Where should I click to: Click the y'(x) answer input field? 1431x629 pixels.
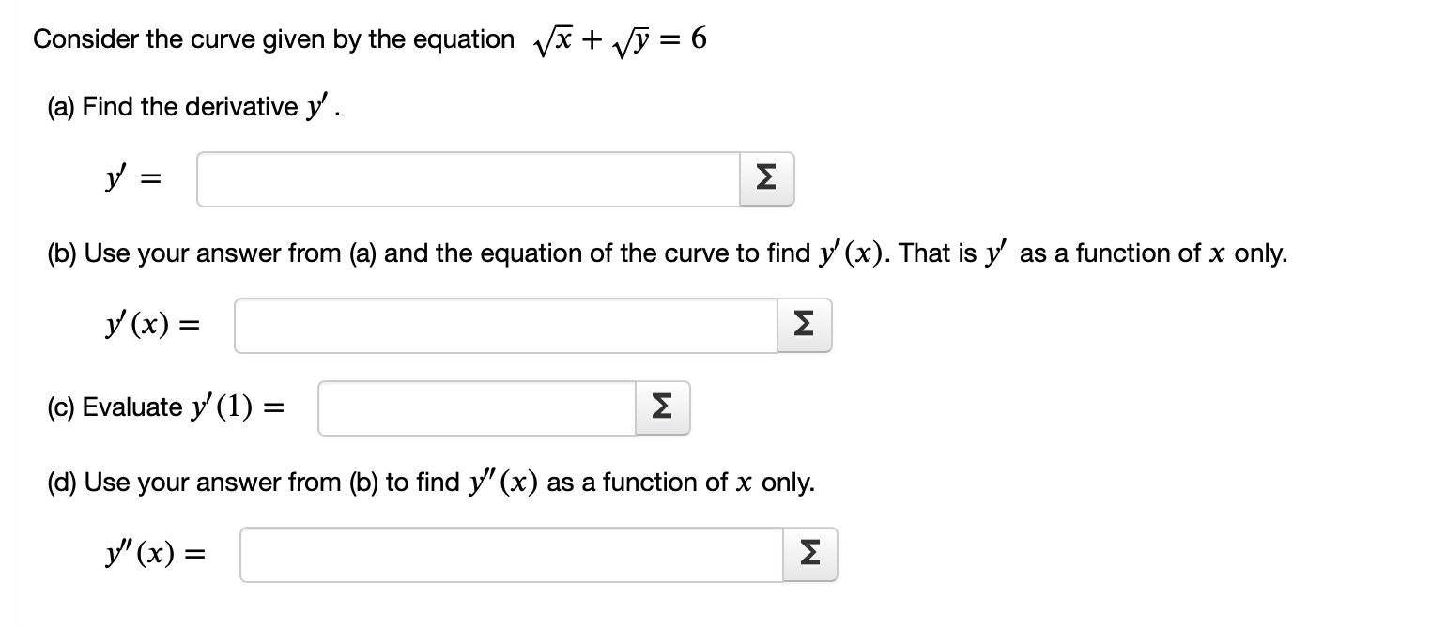click(x=507, y=325)
